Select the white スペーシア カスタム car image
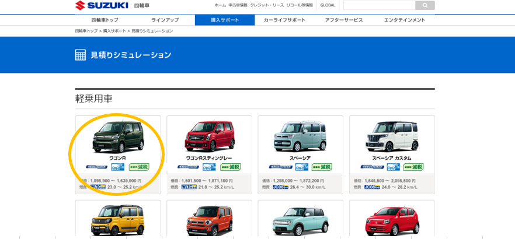The width and height of the screenshot is (515, 239). coord(392,136)
